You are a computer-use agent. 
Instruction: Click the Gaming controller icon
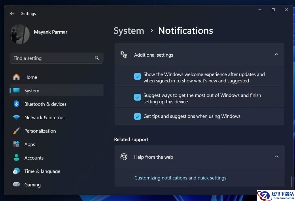(x=16, y=185)
